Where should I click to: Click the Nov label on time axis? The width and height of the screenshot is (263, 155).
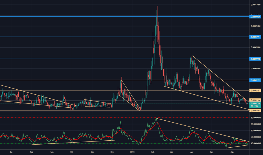(x=92, y=152)
